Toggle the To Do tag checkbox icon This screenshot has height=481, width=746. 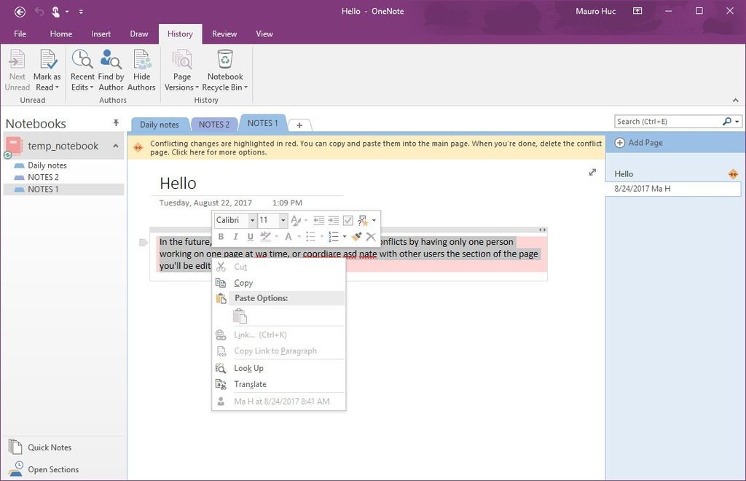click(348, 220)
